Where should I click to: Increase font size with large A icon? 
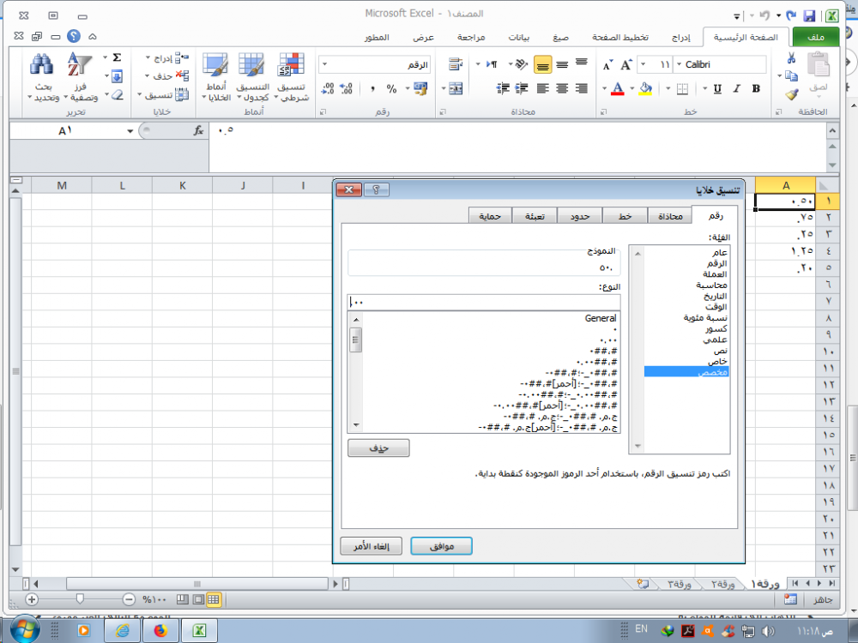click(x=626, y=65)
